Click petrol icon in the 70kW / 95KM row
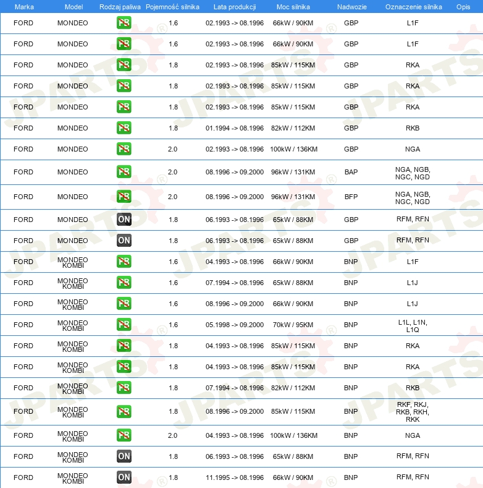The width and height of the screenshot is (483, 488). [x=124, y=325]
